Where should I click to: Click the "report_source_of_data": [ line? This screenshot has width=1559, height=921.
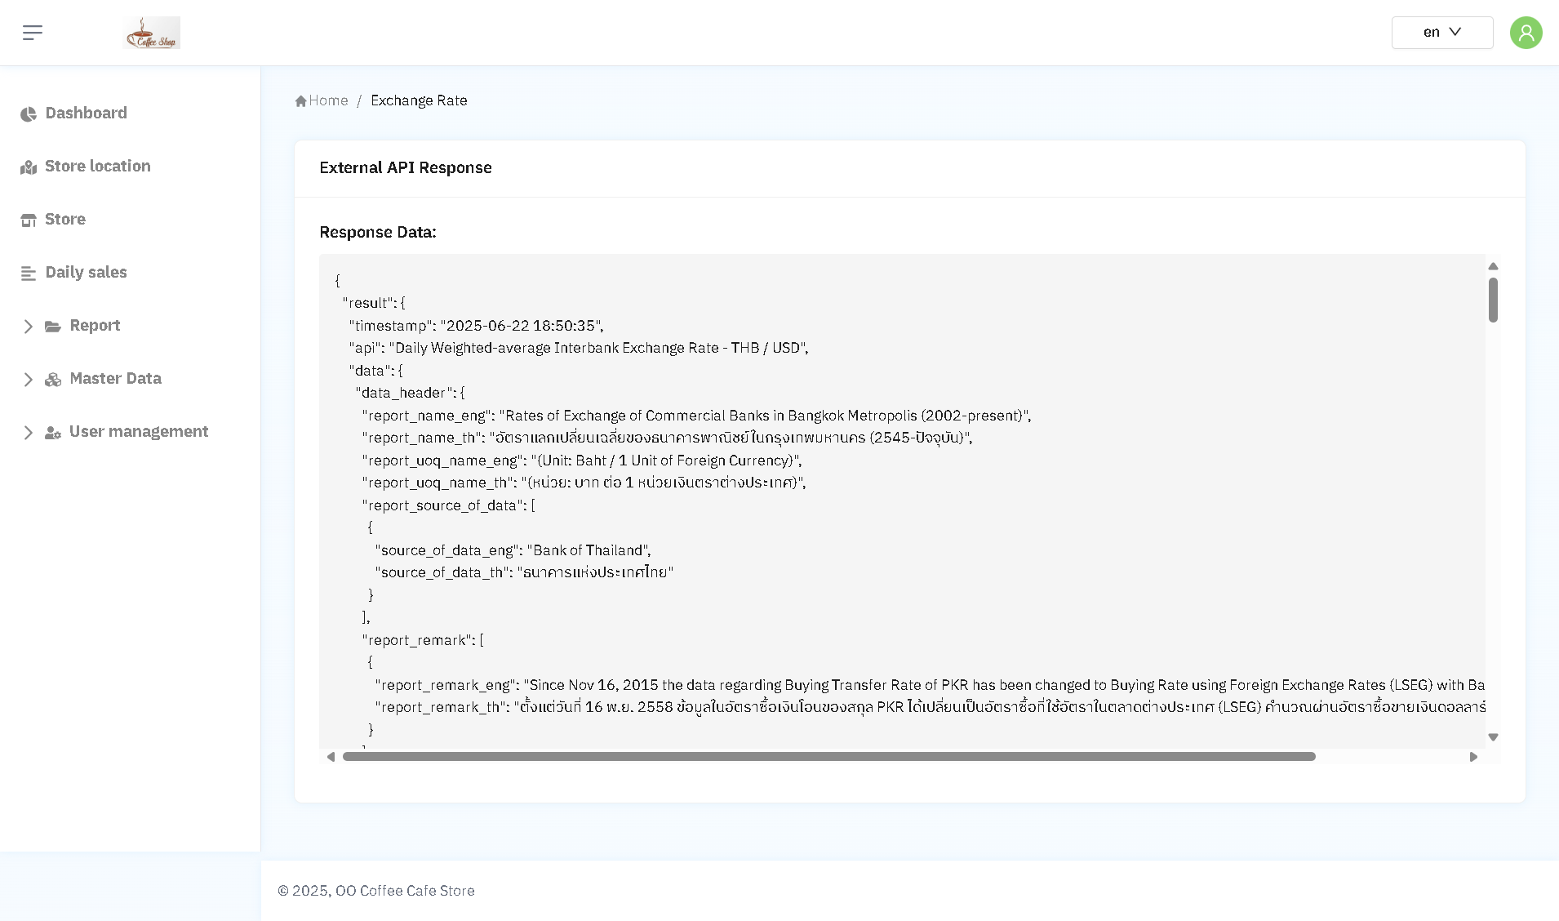point(449,505)
